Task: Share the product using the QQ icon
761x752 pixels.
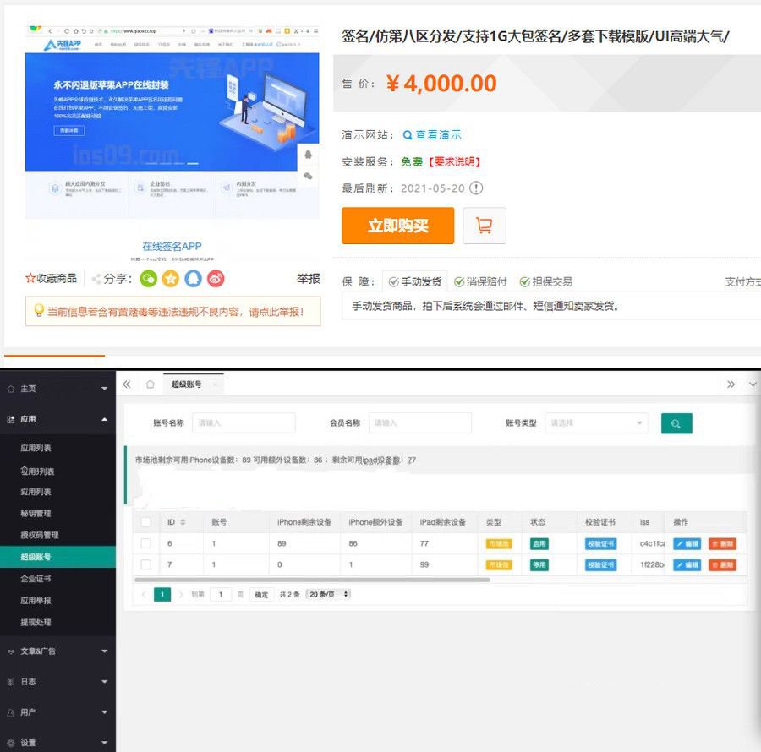Action: (194, 278)
